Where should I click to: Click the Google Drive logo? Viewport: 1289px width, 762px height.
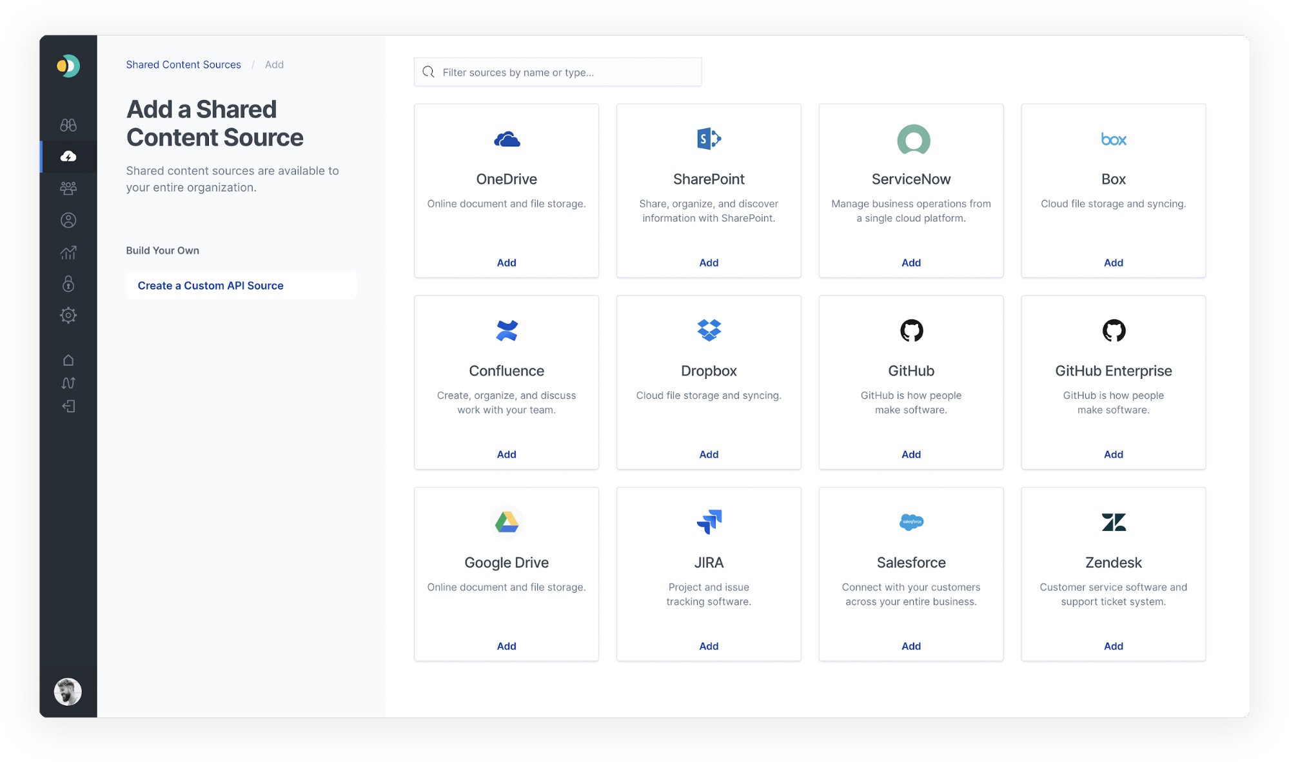pos(507,522)
